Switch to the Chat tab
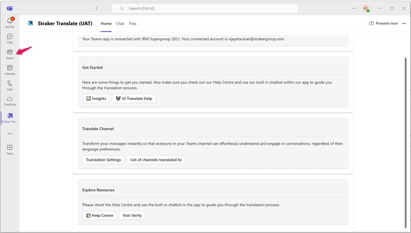 coord(120,23)
